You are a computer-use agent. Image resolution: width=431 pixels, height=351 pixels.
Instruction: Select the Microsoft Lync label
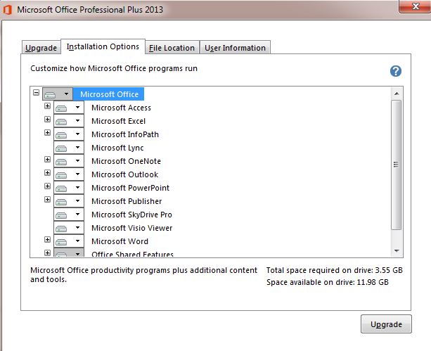pos(117,148)
